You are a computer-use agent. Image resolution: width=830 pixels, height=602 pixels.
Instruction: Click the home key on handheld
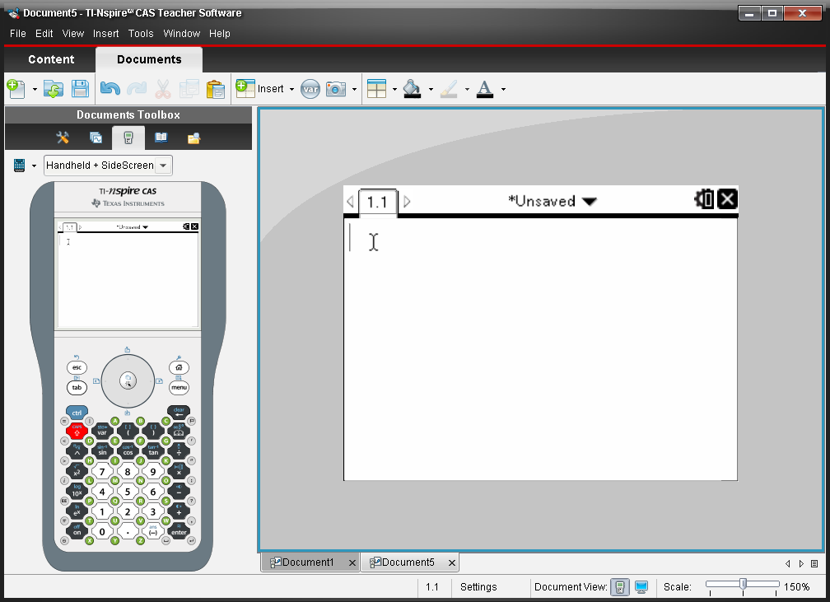coord(179,367)
